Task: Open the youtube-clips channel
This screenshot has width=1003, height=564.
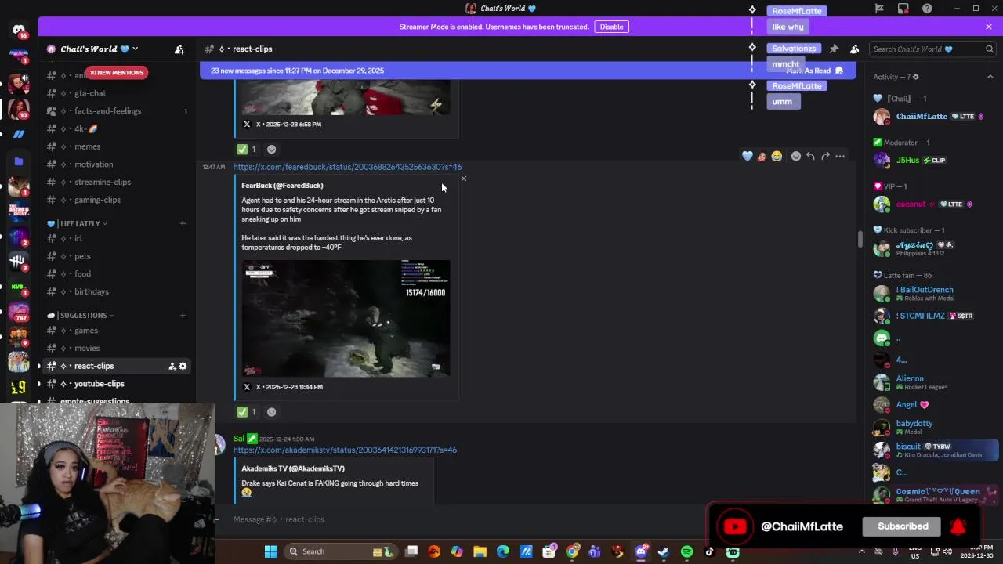Action: 118,384
